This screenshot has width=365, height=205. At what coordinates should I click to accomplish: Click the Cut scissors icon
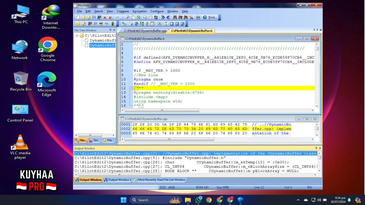click(128, 17)
